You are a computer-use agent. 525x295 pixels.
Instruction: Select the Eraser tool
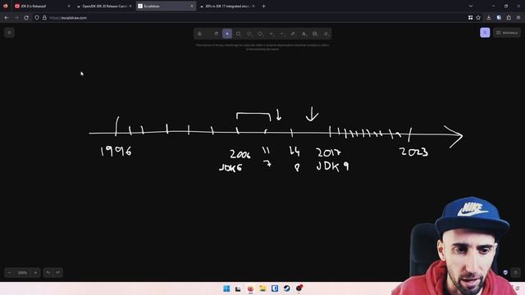pyautogui.click(x=326, y=34)
